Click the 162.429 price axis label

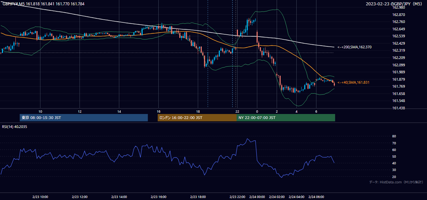tap(398, 43)
